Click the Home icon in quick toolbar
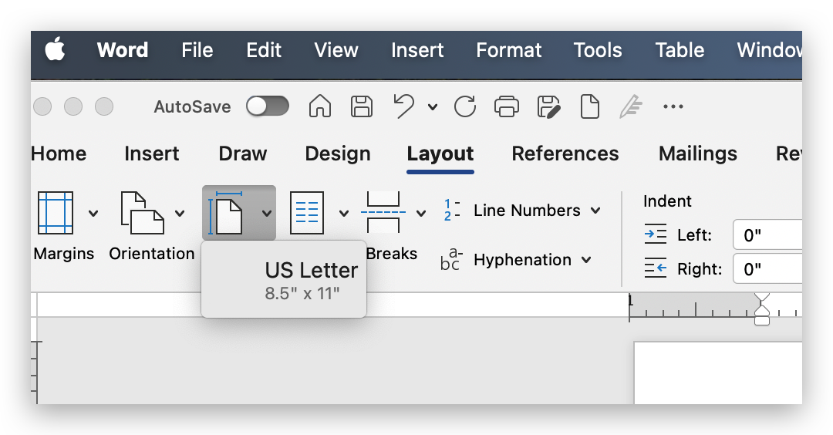The height and width of the screenshot is (435, 833). coord(320,106)
